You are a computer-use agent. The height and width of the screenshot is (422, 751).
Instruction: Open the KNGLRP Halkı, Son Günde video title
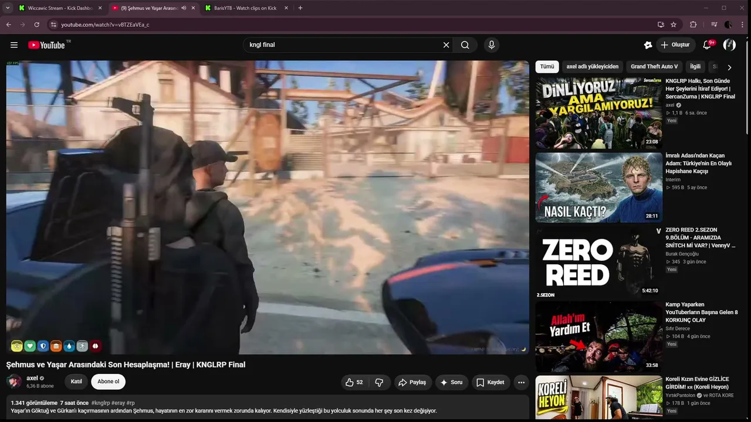click(700, 89)
